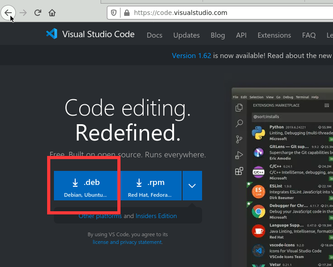
Task: Click the browser forward arrow
Action: 23,13
